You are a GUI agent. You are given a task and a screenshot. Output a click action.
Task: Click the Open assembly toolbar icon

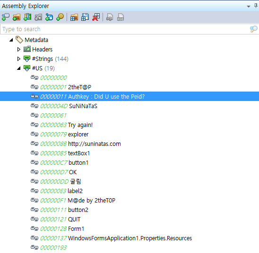pyautogui.click(x=6, y=17)
